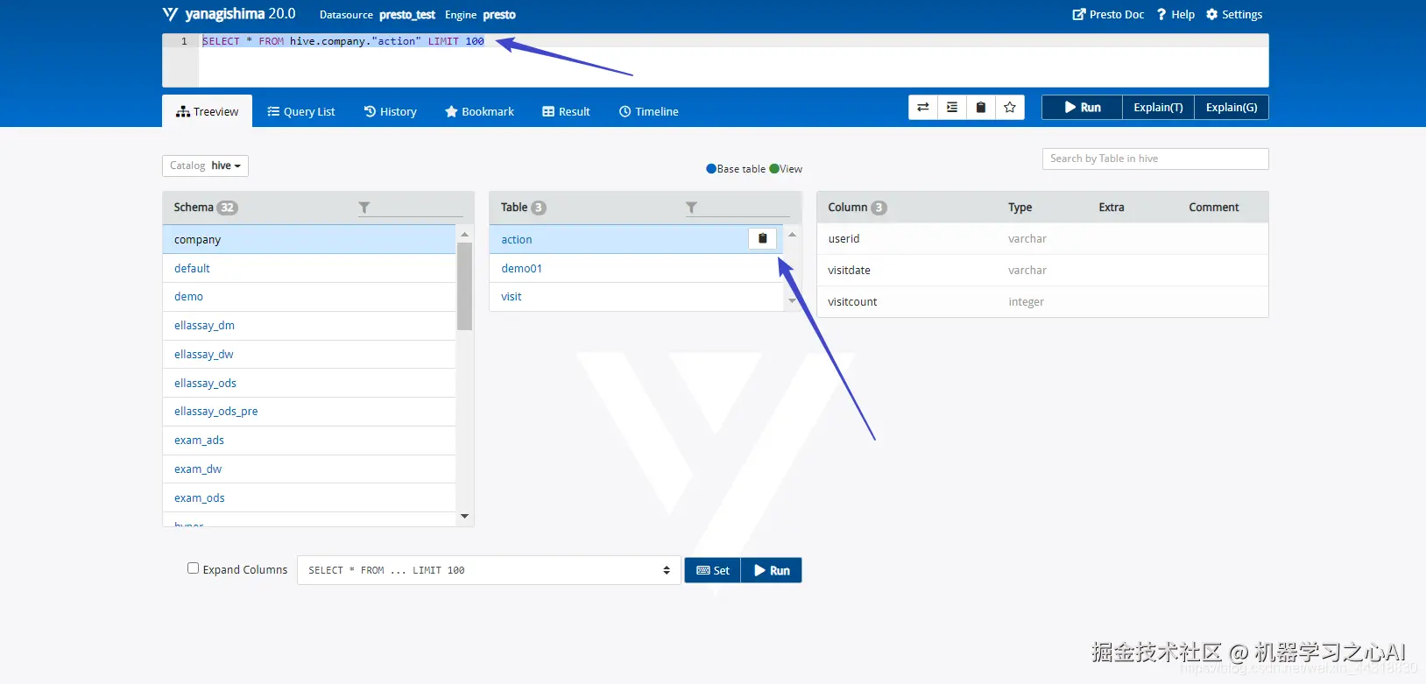Select the visit table
This screenshot has width=1426, height=684.
(x=636, y=297)
